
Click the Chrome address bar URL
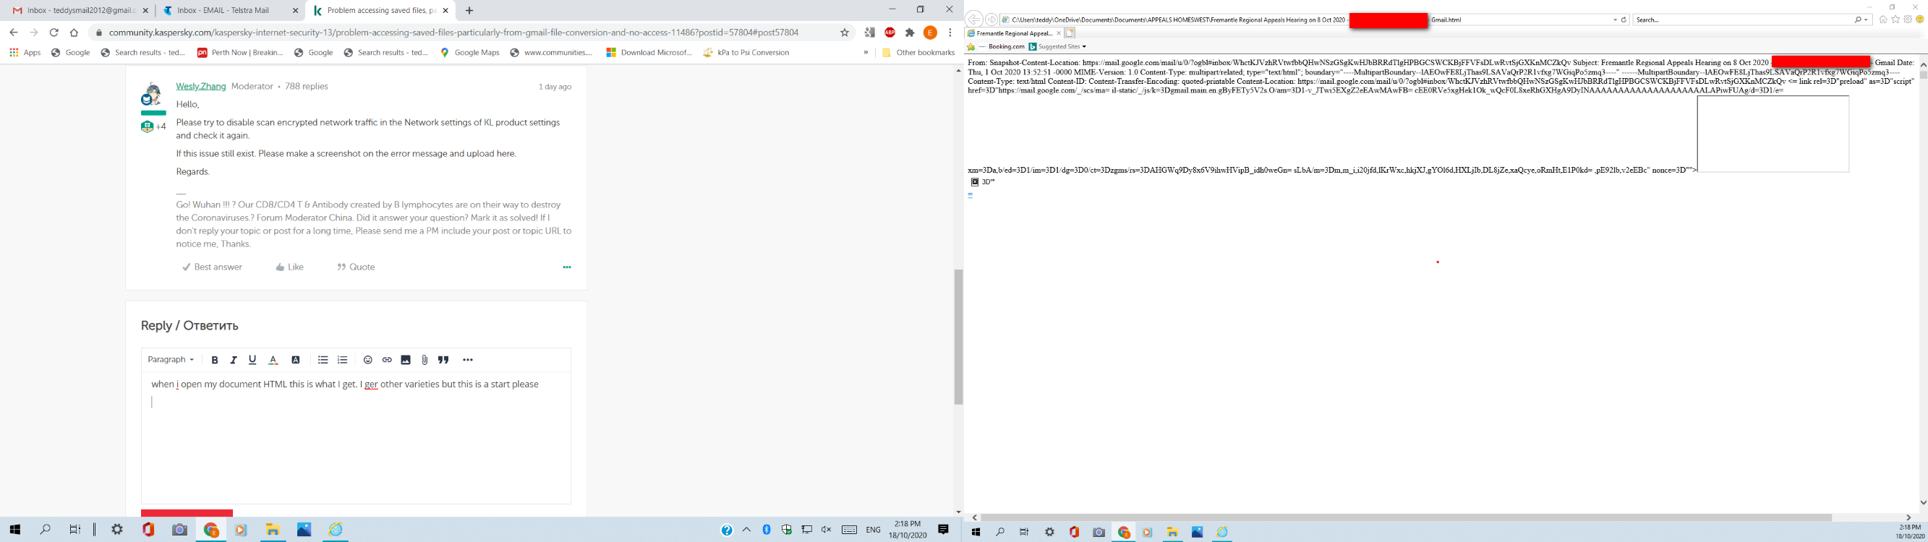[x=453, y=32]
